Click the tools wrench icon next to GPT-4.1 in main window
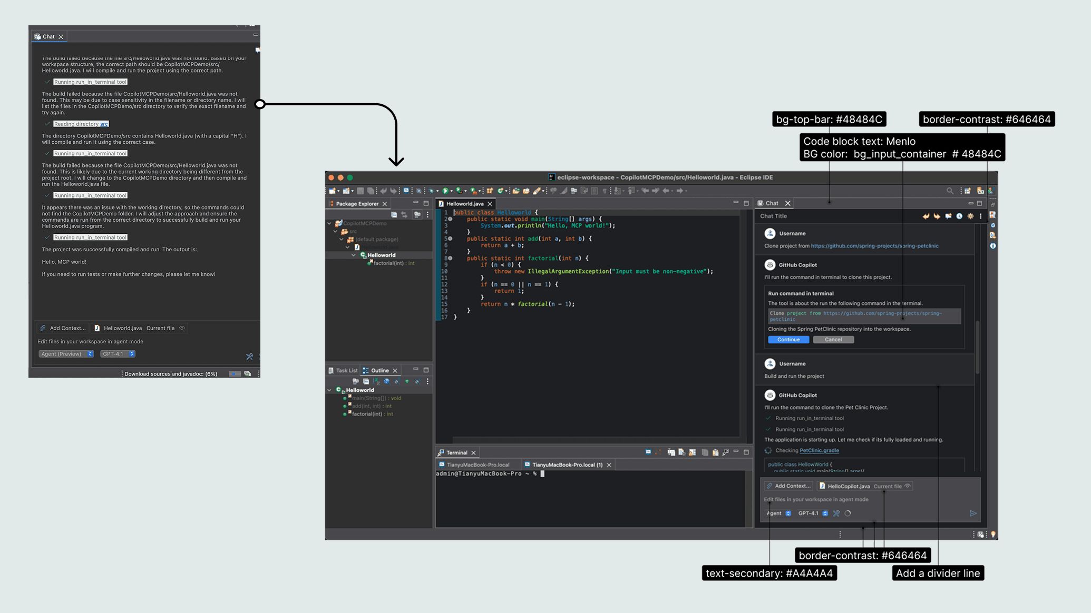Image resolution: width=1091 pixels, height=613 pixels. [x=836, y=513]
